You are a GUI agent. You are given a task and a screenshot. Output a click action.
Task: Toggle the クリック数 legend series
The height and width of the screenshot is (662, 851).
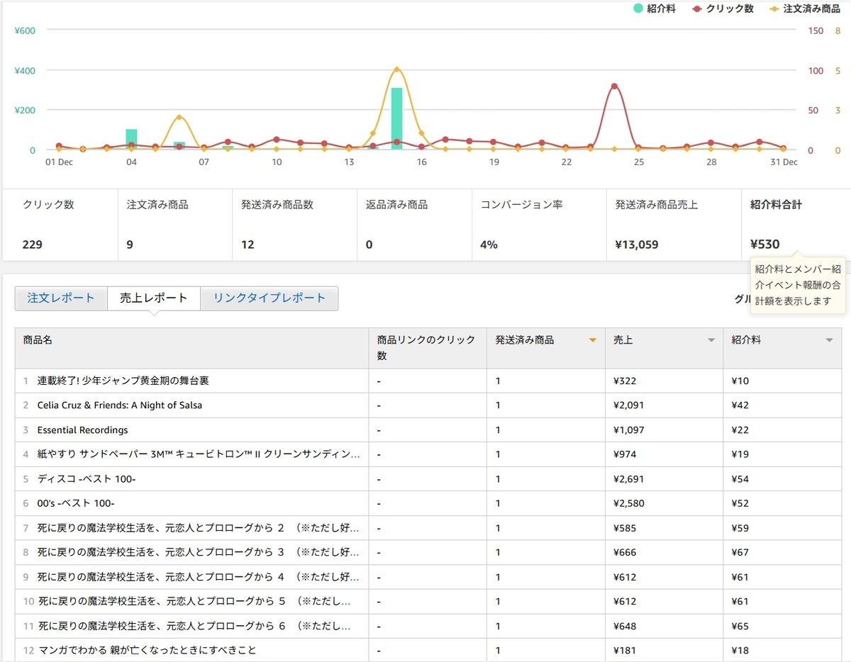coord(723,9)
